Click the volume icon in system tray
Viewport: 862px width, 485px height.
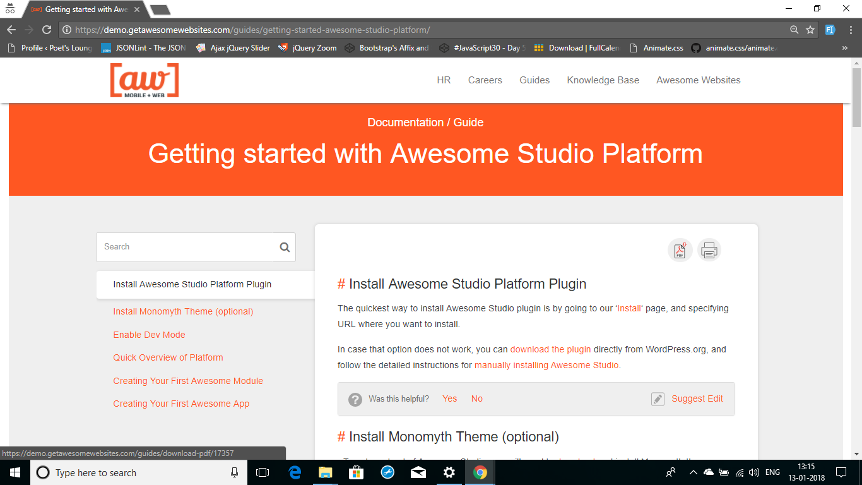point(754,472)
